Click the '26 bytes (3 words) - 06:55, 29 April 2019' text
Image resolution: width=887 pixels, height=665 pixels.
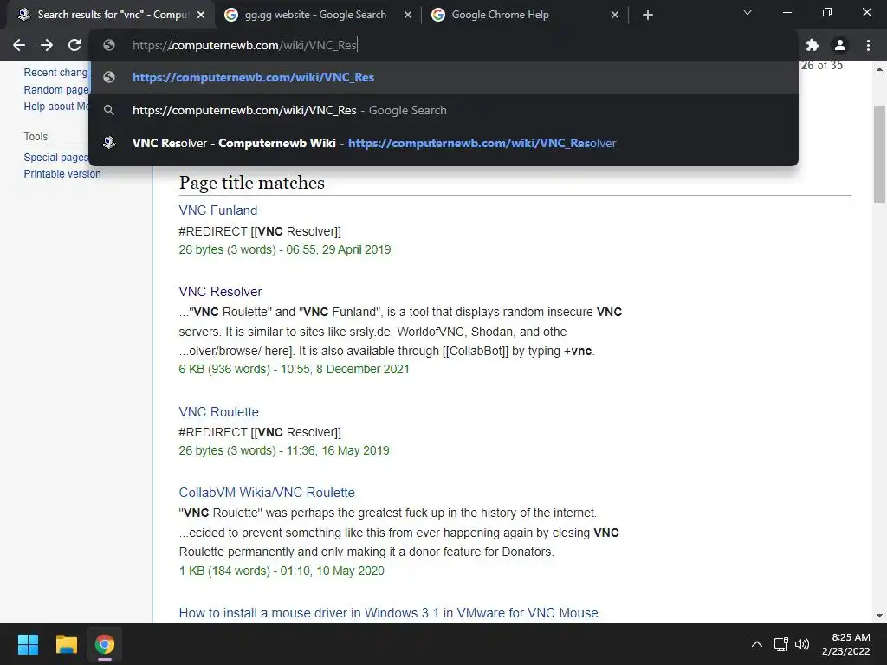pos(284,249)
